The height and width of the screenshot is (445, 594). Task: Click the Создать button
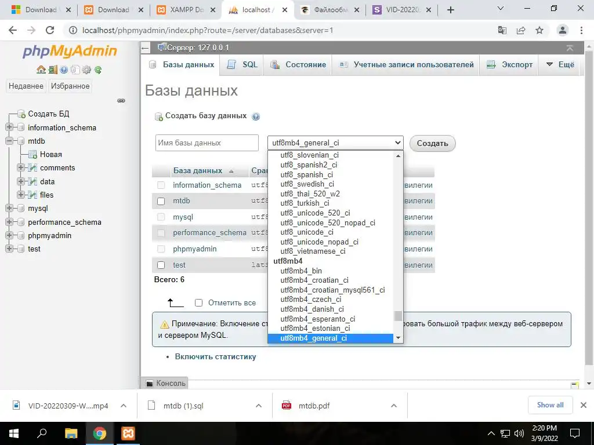pyautogui.click(x=432, y=144)
